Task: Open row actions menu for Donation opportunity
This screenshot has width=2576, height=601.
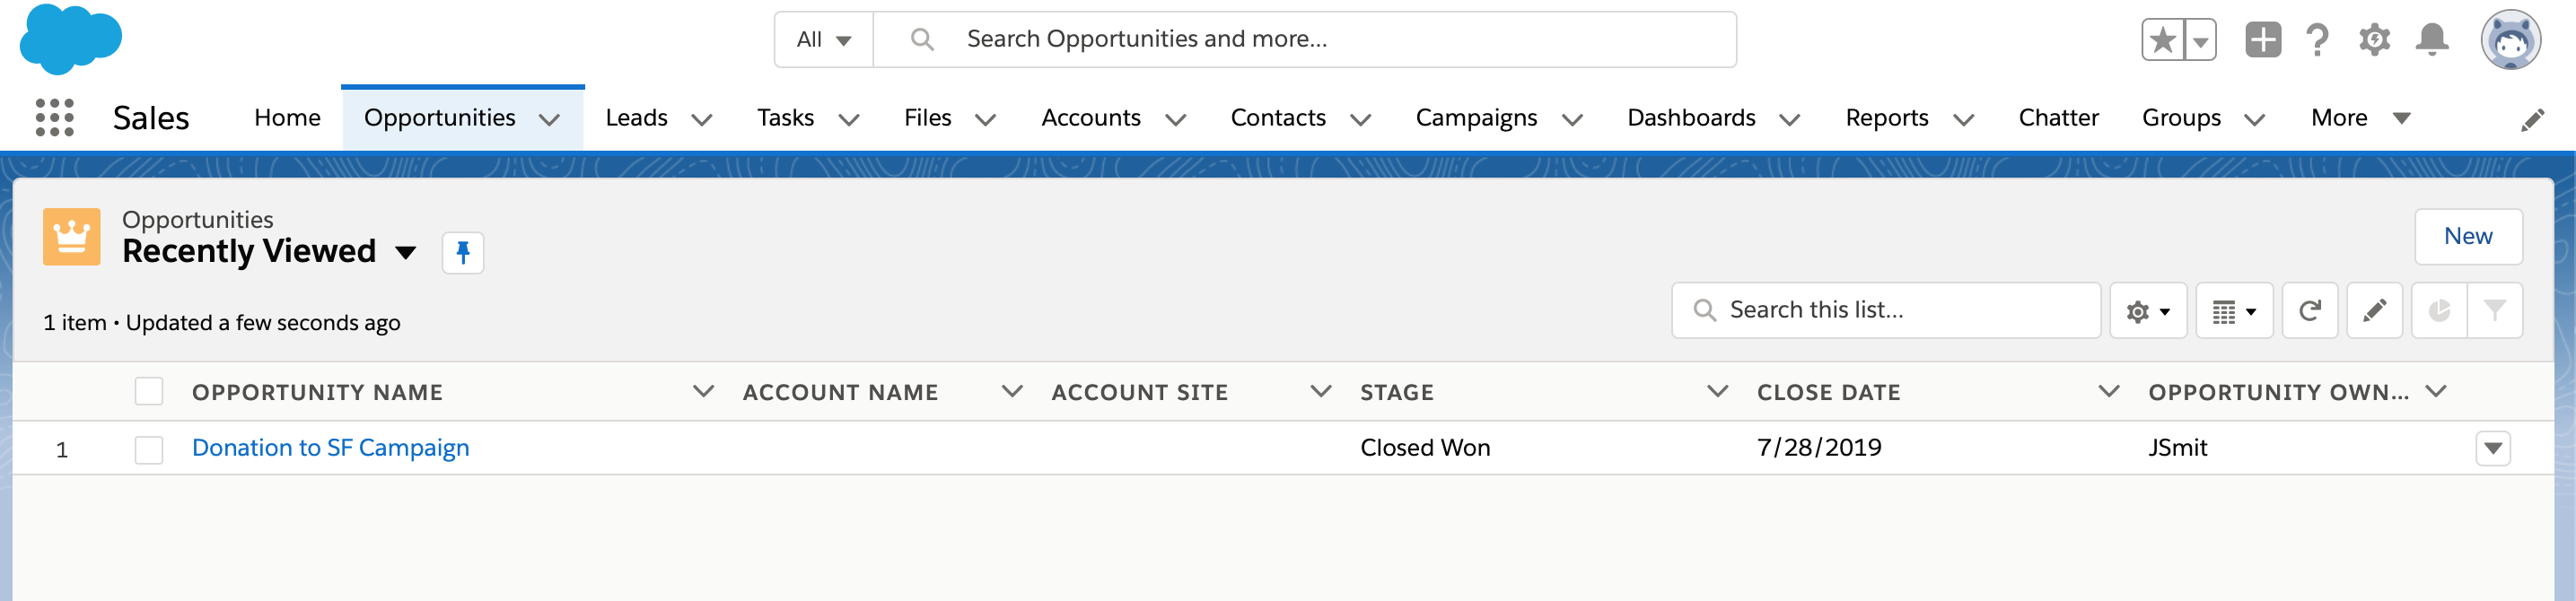Action: (2492, 448)
